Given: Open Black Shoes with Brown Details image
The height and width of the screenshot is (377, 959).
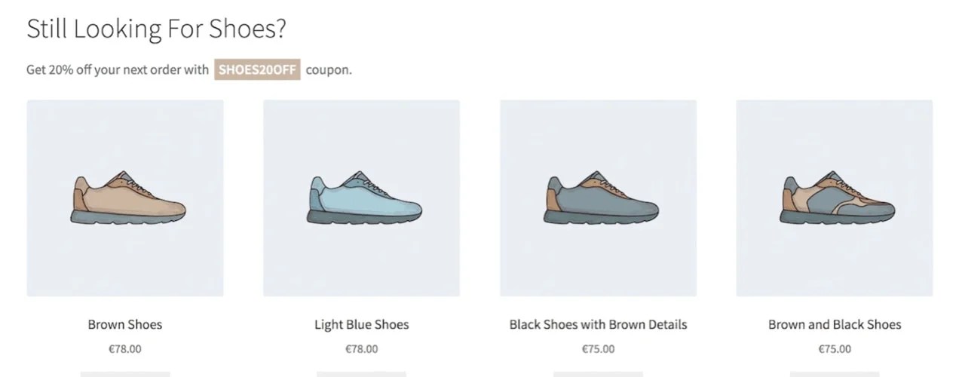Looking at the screenshot, I should point(598,198).
